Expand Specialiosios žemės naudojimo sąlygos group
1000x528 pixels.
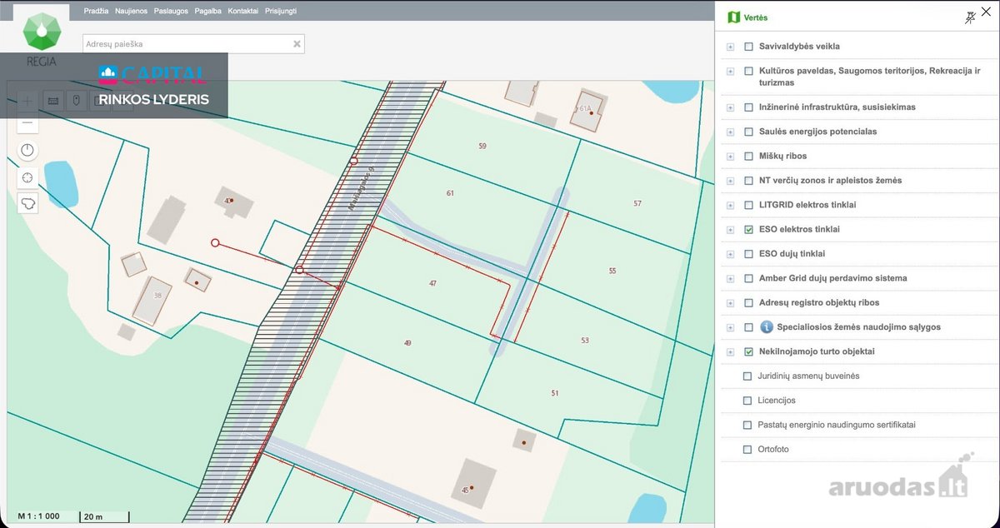730,327
